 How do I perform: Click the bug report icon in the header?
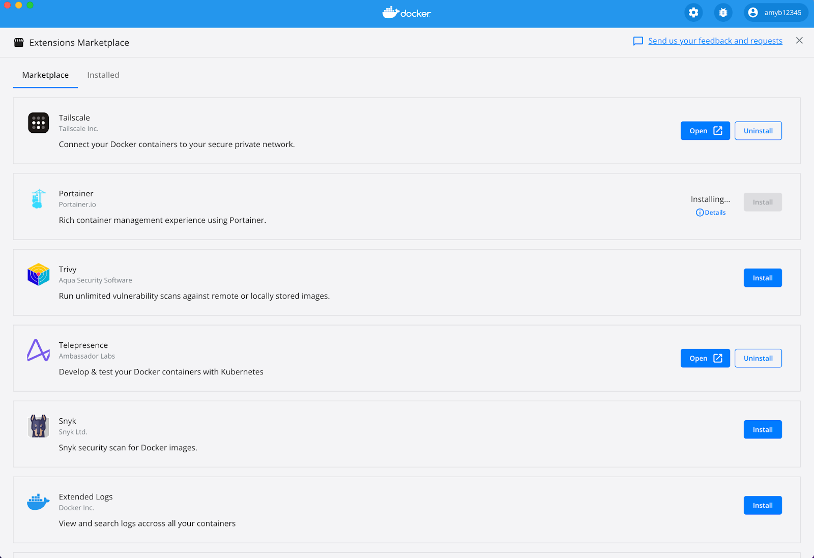723,12
